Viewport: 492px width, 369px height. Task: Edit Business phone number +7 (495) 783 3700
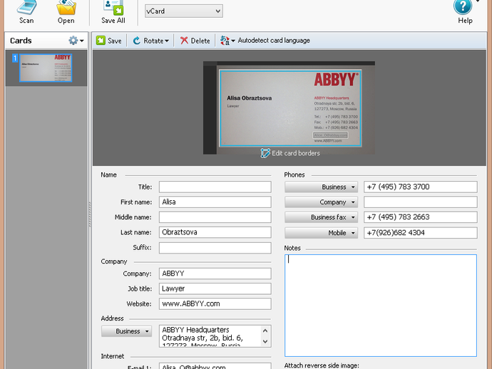[421, 187]
